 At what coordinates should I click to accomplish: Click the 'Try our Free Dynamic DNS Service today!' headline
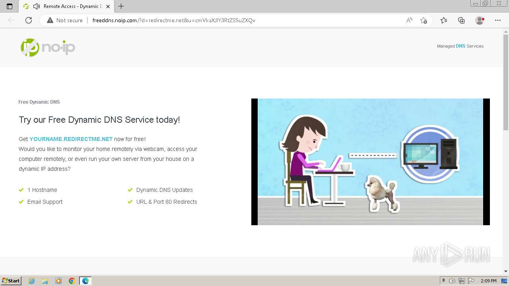[x=99, y=120]
